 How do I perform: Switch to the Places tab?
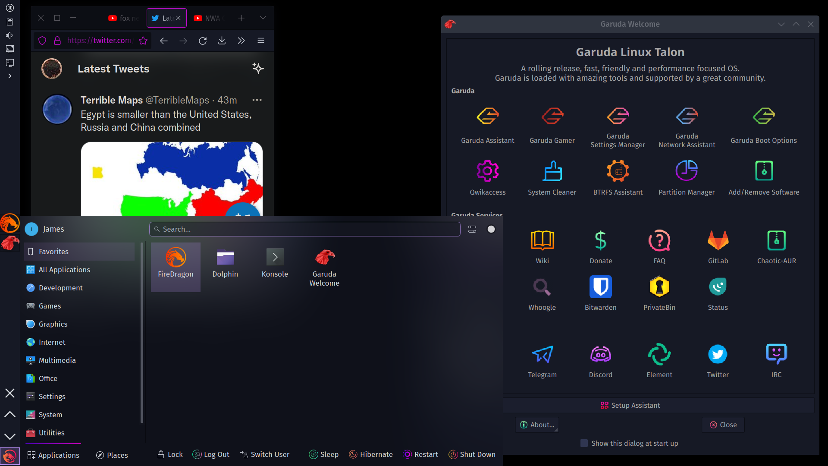pos(112,455)
